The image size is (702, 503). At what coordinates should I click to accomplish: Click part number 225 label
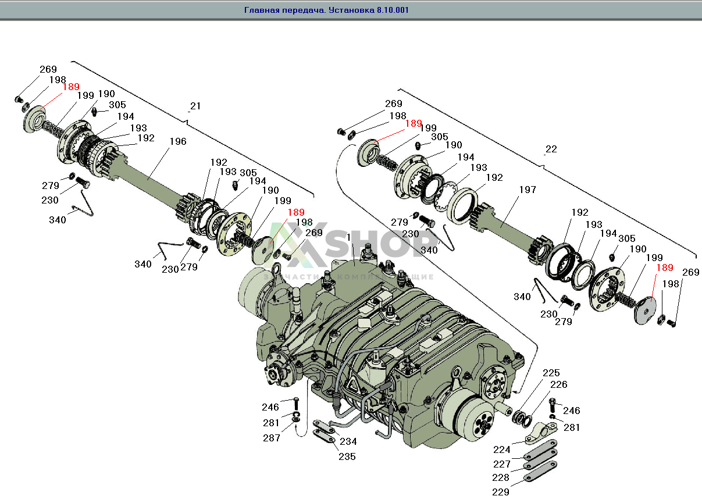click(x=551, y=373)
